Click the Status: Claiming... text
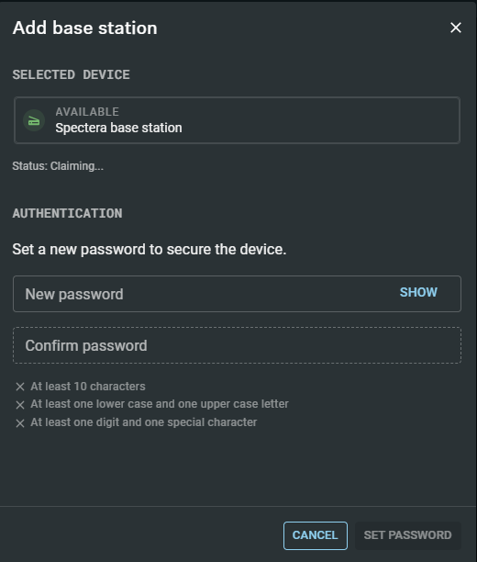The image size is (477, 562). click(58, 166)
